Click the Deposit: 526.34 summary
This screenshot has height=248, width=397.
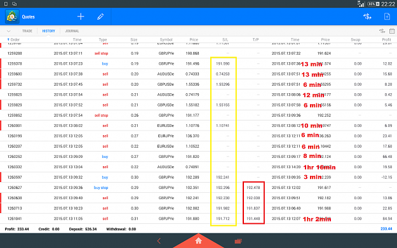83,229
